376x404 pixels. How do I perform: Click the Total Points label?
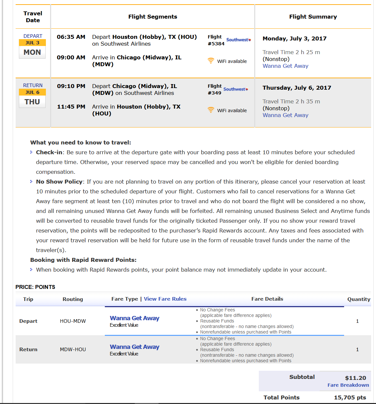coord(282,397)
